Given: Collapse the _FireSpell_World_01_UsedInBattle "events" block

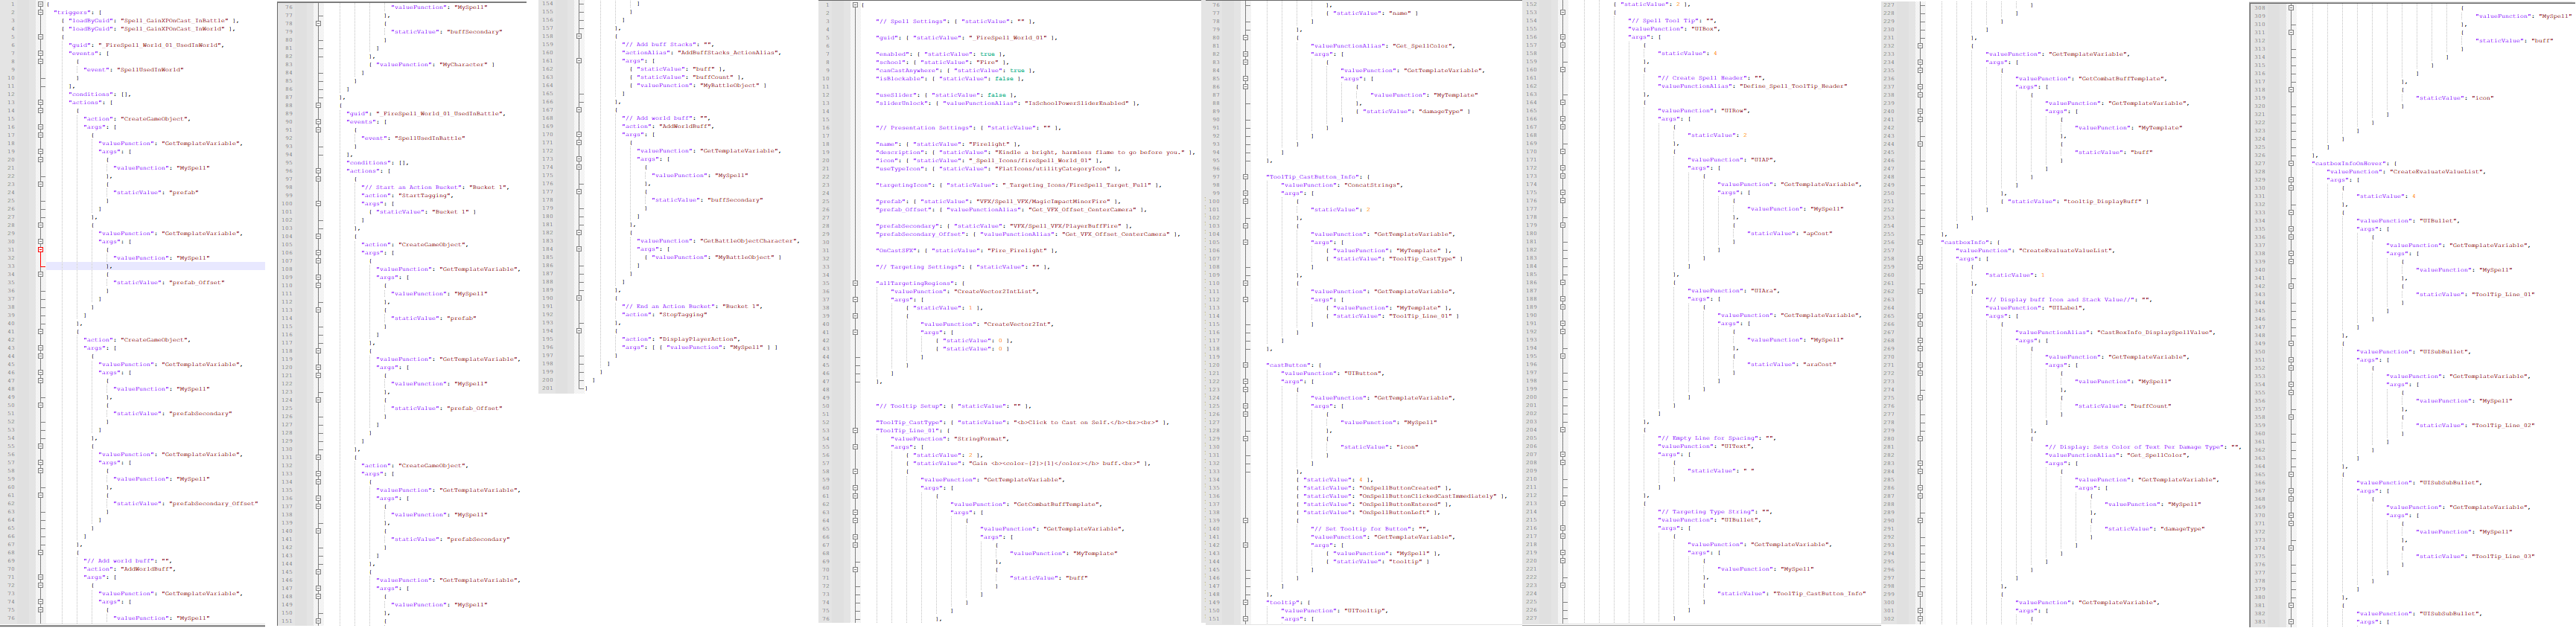Looking at the screenshot, I should point(319,122).
